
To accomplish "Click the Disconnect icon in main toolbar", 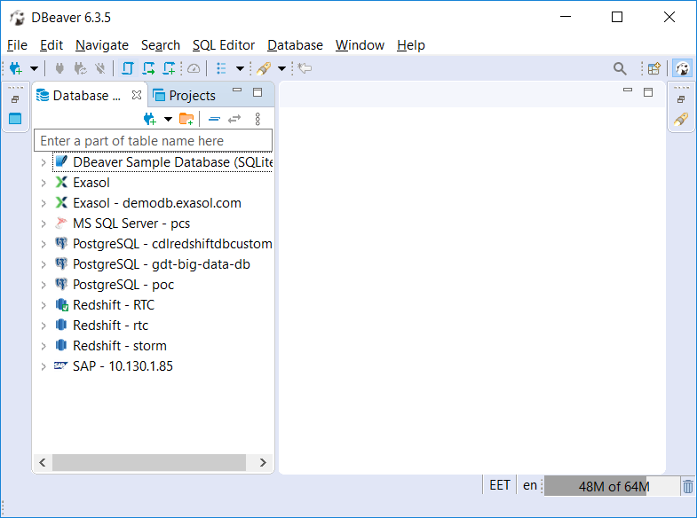I will pyautogui.click(x=100, y=68).
